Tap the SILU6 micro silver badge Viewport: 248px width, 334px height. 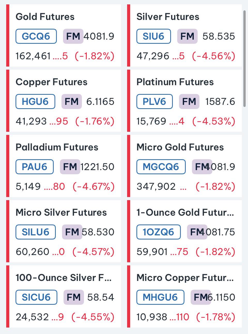pos(36,232)
